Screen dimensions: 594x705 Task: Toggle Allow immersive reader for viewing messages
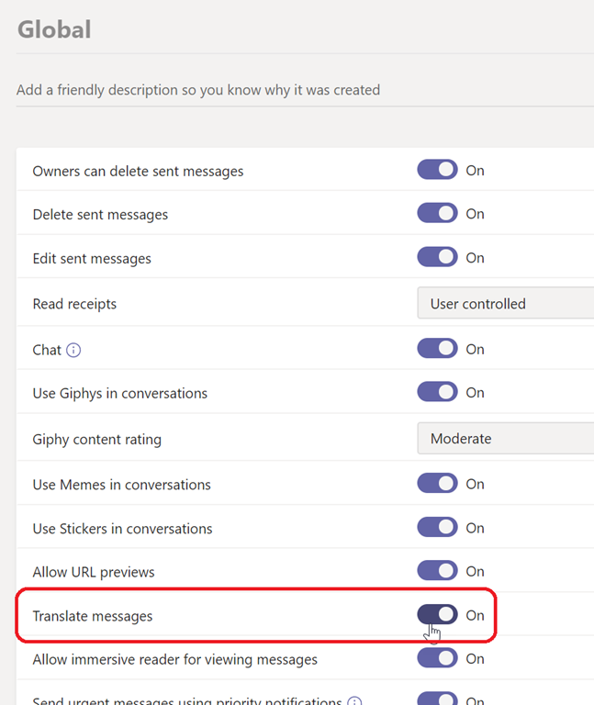(x=437, y=658)
